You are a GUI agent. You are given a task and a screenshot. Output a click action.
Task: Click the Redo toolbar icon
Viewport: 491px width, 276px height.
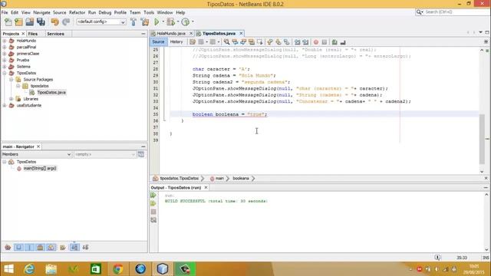66,22
